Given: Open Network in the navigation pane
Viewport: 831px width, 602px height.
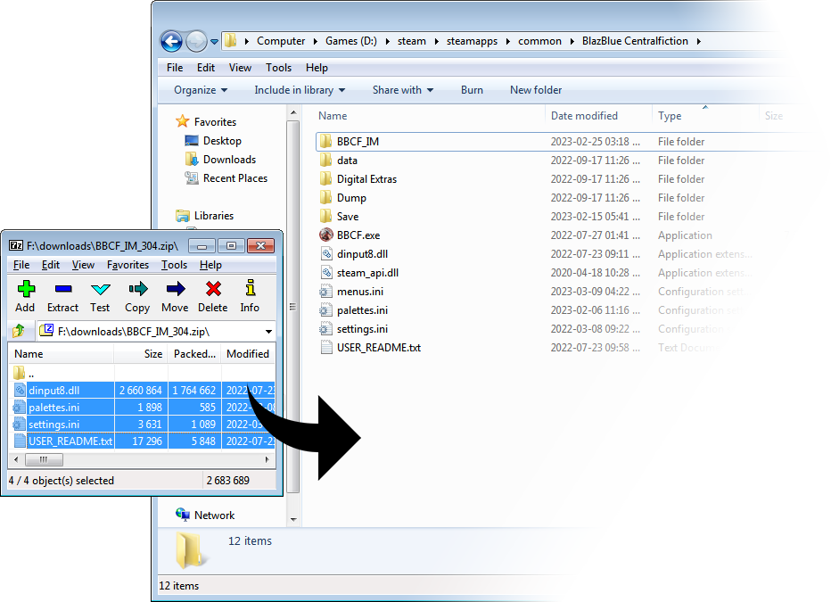Looking at the screenshot, I should coord(214,515).
